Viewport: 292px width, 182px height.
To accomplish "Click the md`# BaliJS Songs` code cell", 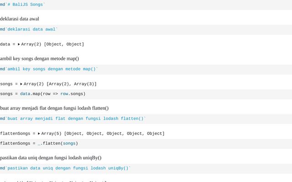I will click(22, 5).
